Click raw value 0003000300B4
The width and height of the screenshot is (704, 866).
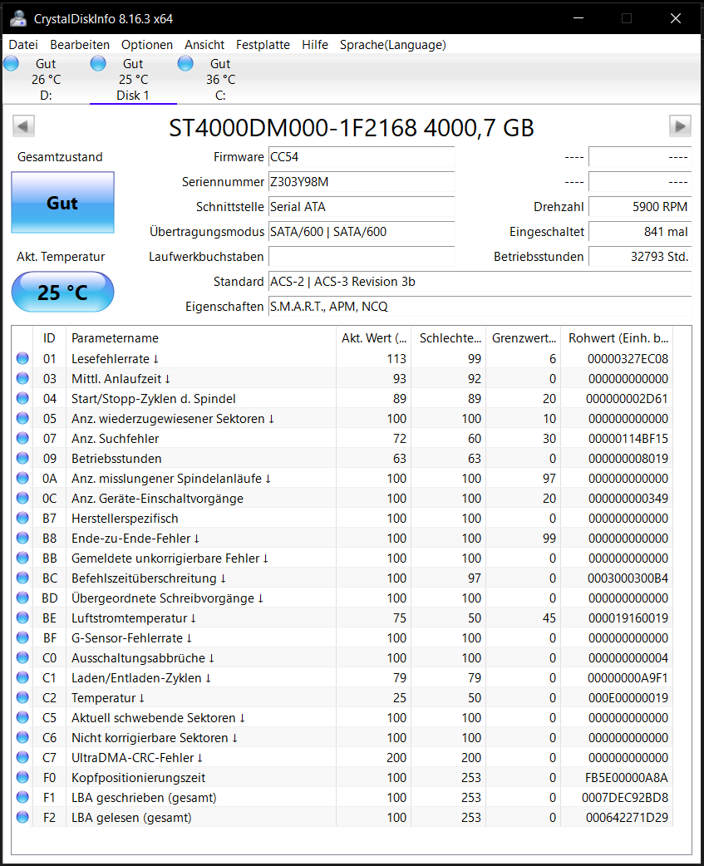pyautogui.click(x=628, y=578)
